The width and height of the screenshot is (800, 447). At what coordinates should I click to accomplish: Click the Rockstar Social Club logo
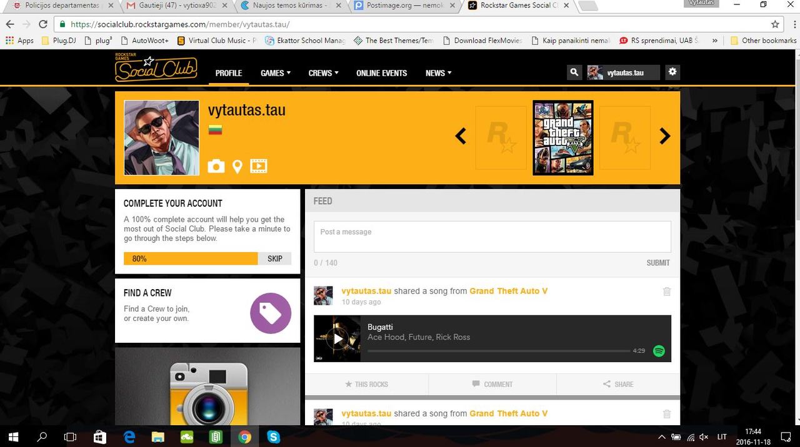tap(156, 68)
